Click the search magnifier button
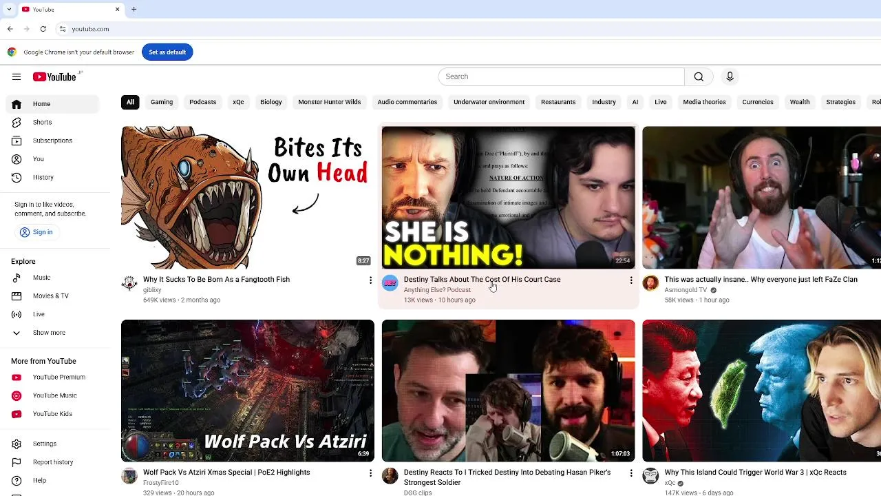 tap(699, 76)
